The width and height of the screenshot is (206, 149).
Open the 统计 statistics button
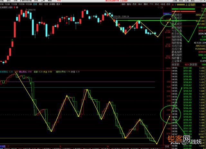[x=140, y=4]
